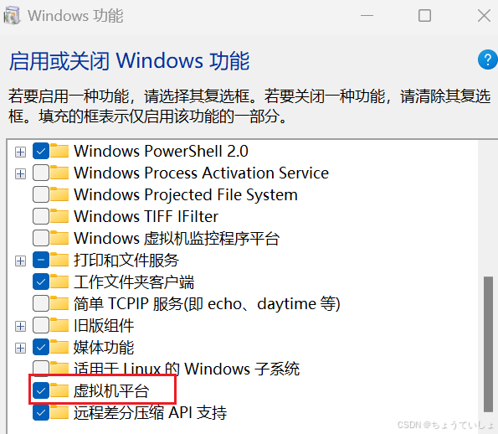Click the blue help question mark icon

point(487,59)
